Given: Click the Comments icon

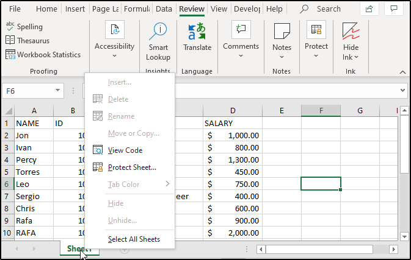Looking at the screenshot, I should 241,29.
